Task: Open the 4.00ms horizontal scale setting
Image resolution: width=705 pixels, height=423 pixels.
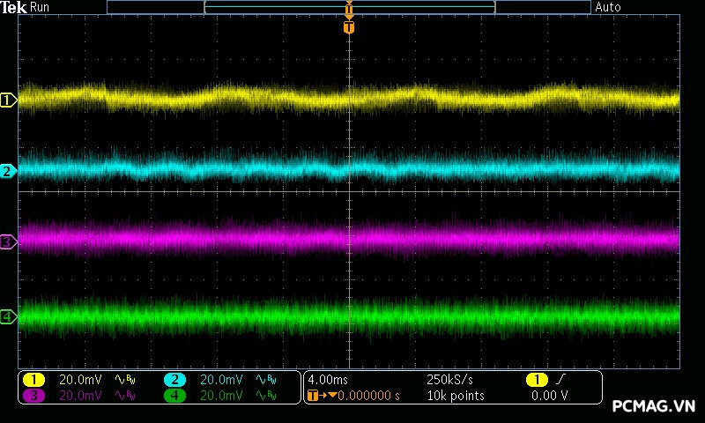Action: [328, 380]
